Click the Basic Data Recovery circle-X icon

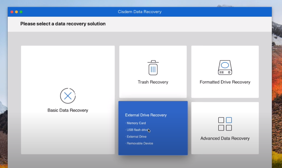click(x=68, y=96)
